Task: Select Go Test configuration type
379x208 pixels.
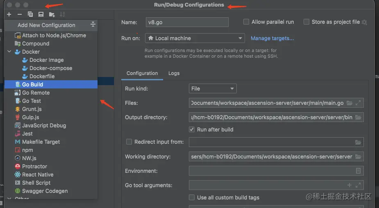Action: tap(51, 101)
